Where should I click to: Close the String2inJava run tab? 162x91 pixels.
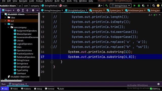pos(26,84)
